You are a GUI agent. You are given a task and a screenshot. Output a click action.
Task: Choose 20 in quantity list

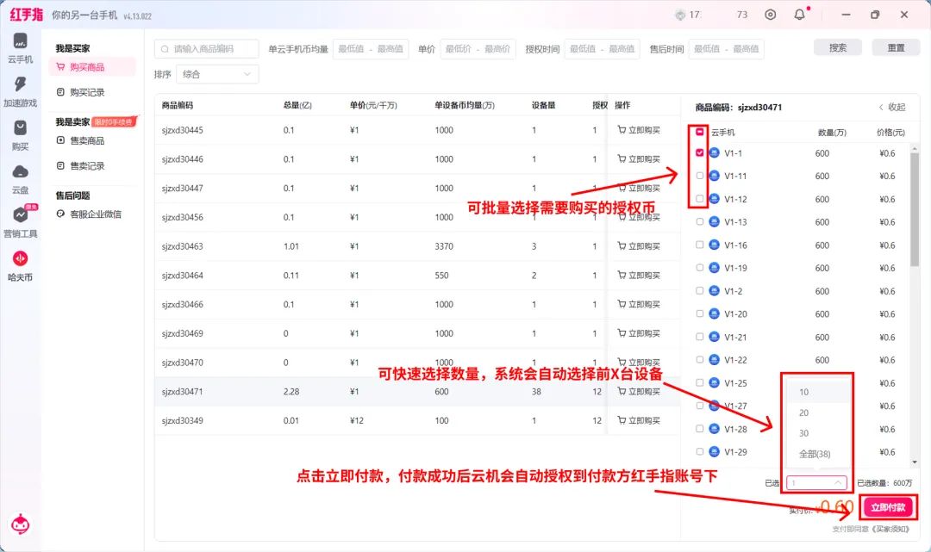[x=817, y=412]
